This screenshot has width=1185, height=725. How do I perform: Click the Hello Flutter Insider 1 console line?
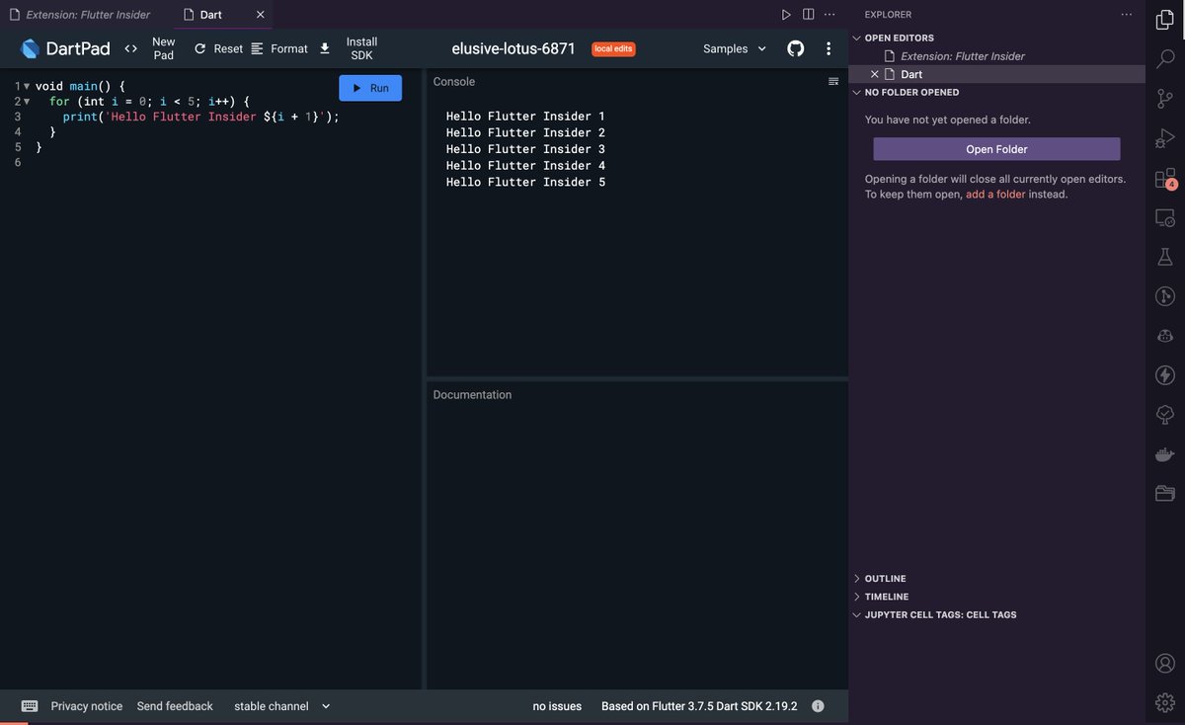pyautogui.click(x=525, y=117)
